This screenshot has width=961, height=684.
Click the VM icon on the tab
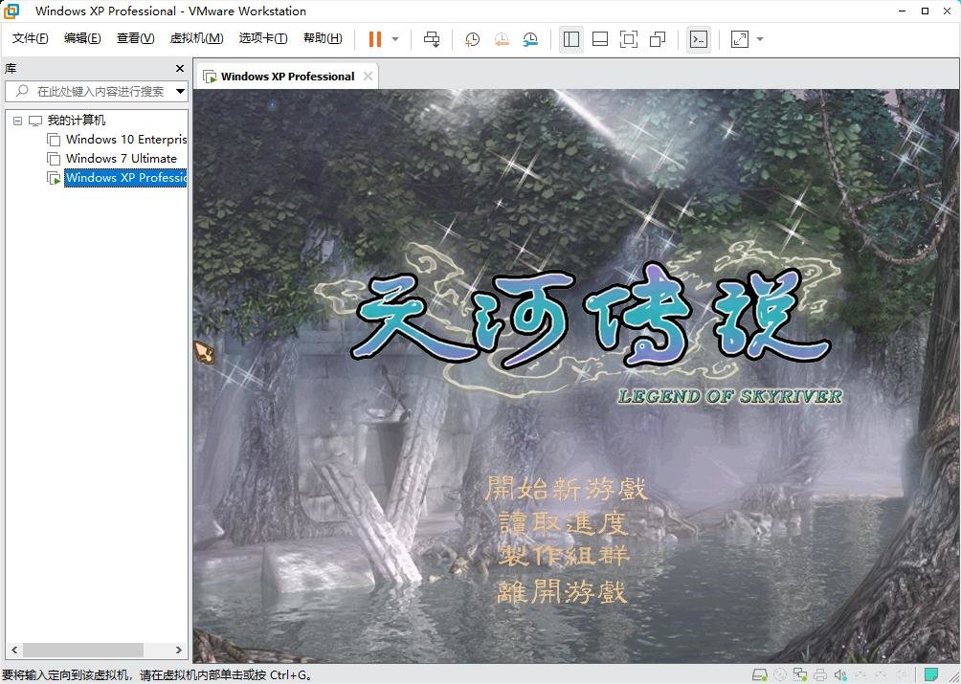(x=210, y=77)
